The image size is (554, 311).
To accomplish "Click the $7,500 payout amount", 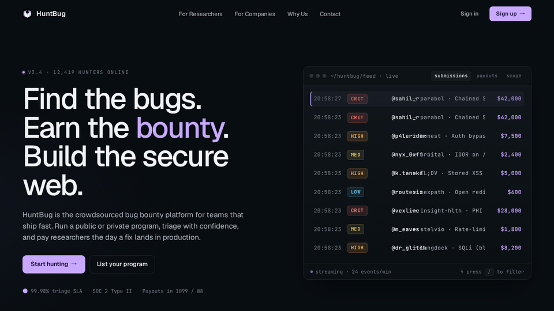I will click(511, 136).
